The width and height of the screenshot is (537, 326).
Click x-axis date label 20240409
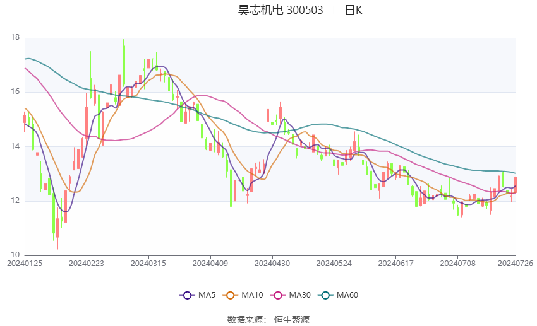[x=210, y=264]
